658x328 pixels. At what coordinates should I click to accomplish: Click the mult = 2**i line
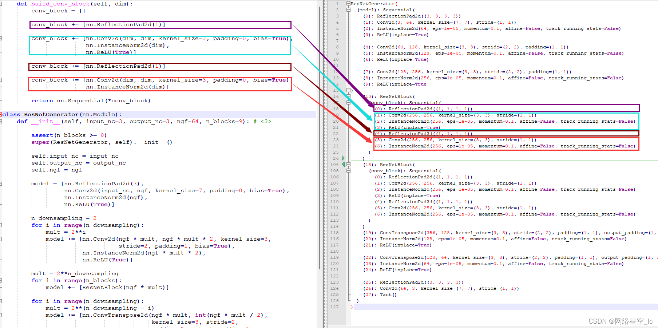66,232
